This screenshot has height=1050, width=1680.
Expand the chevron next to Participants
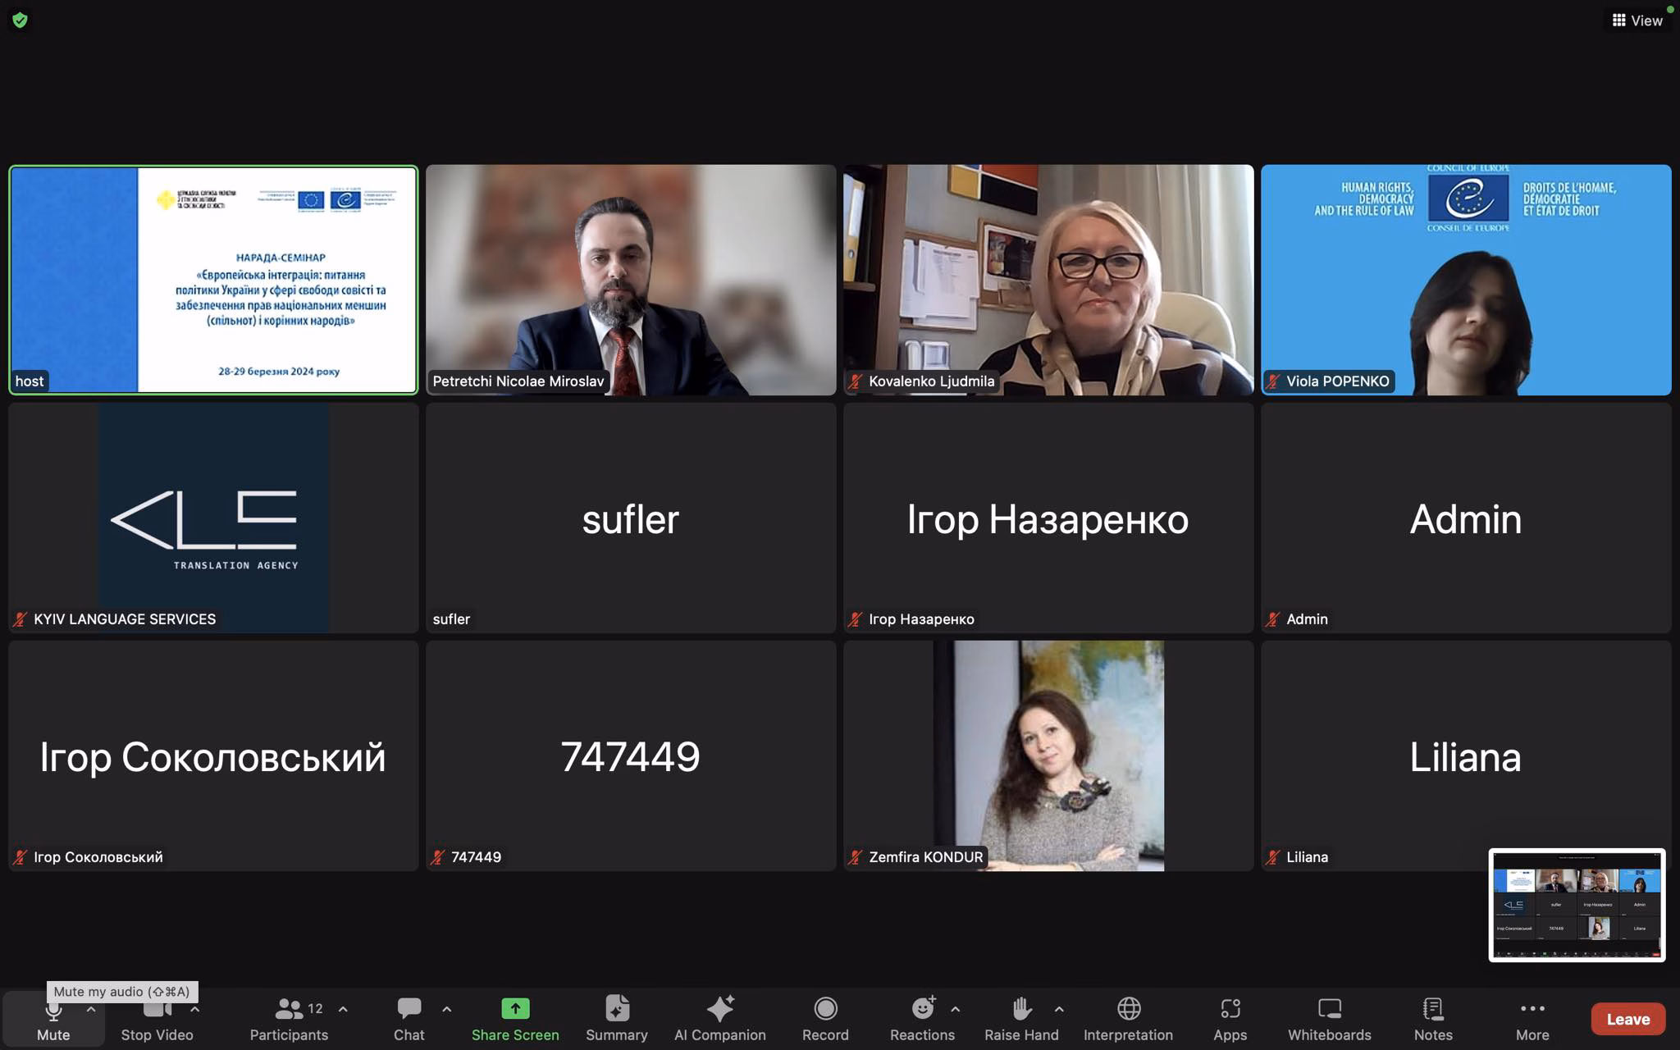pyautogui.click(x=343, y=1009)
